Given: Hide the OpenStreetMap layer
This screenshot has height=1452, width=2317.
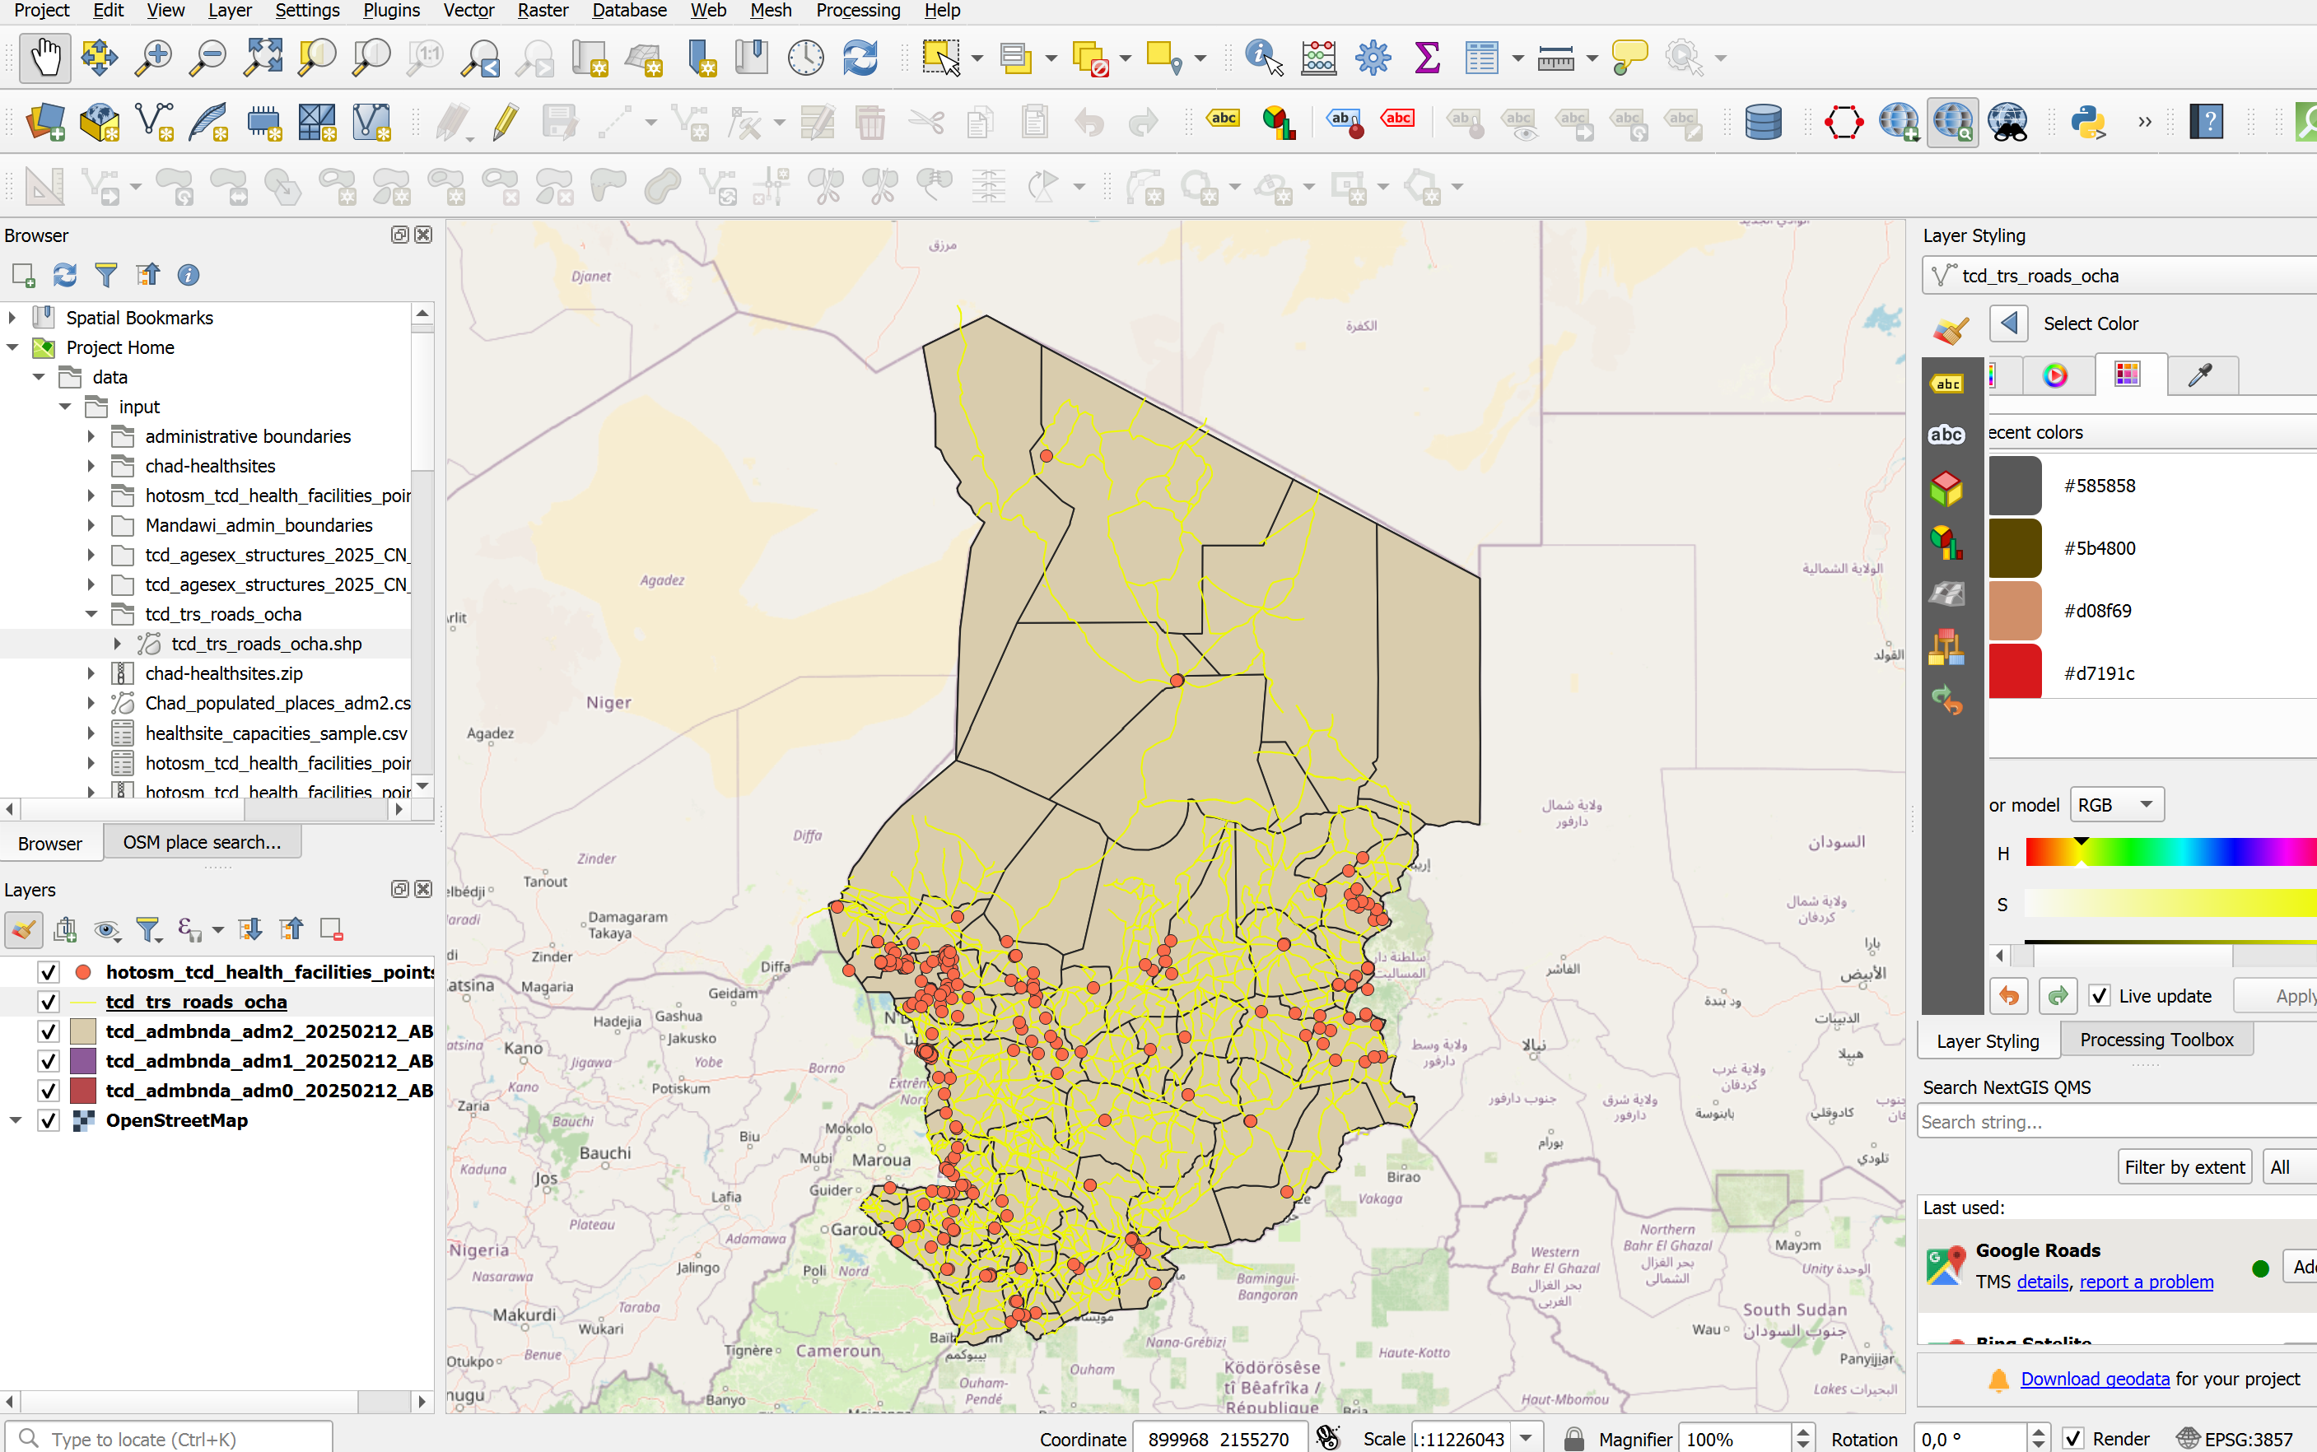Looking at the screenshot, I should 48,1121.
